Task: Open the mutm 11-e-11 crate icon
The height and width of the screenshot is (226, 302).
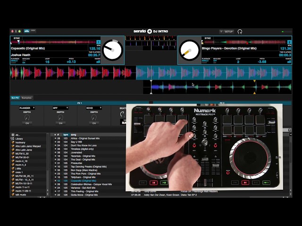Action: (13, 187)
